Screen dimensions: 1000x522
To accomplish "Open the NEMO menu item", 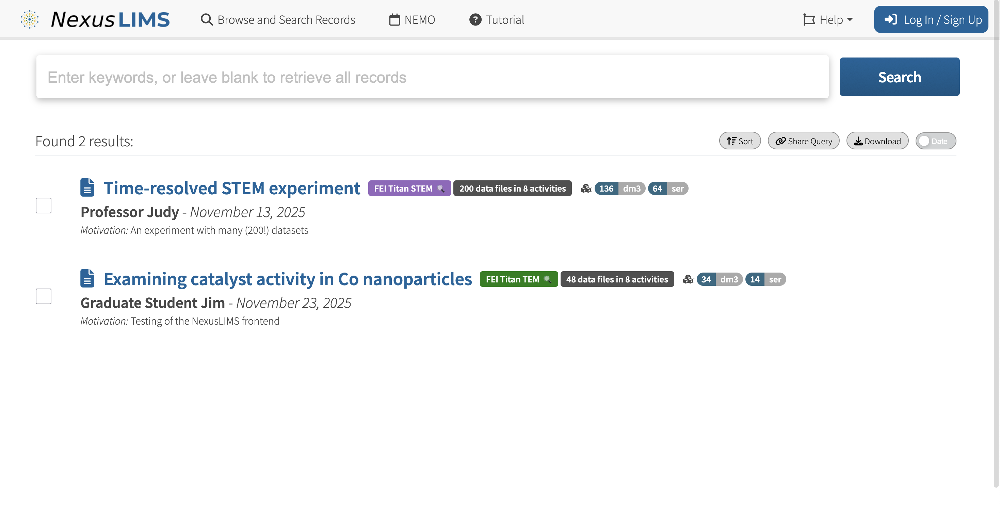I will click(x=412, y=20).
